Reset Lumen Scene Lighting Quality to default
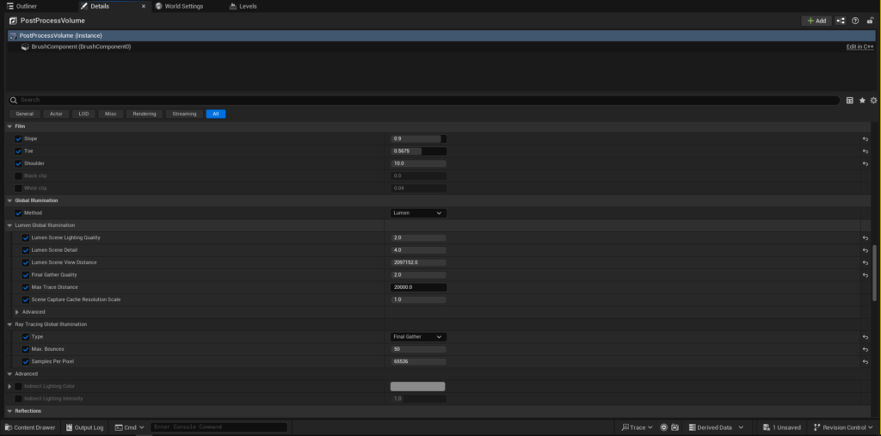 point(866,237)
